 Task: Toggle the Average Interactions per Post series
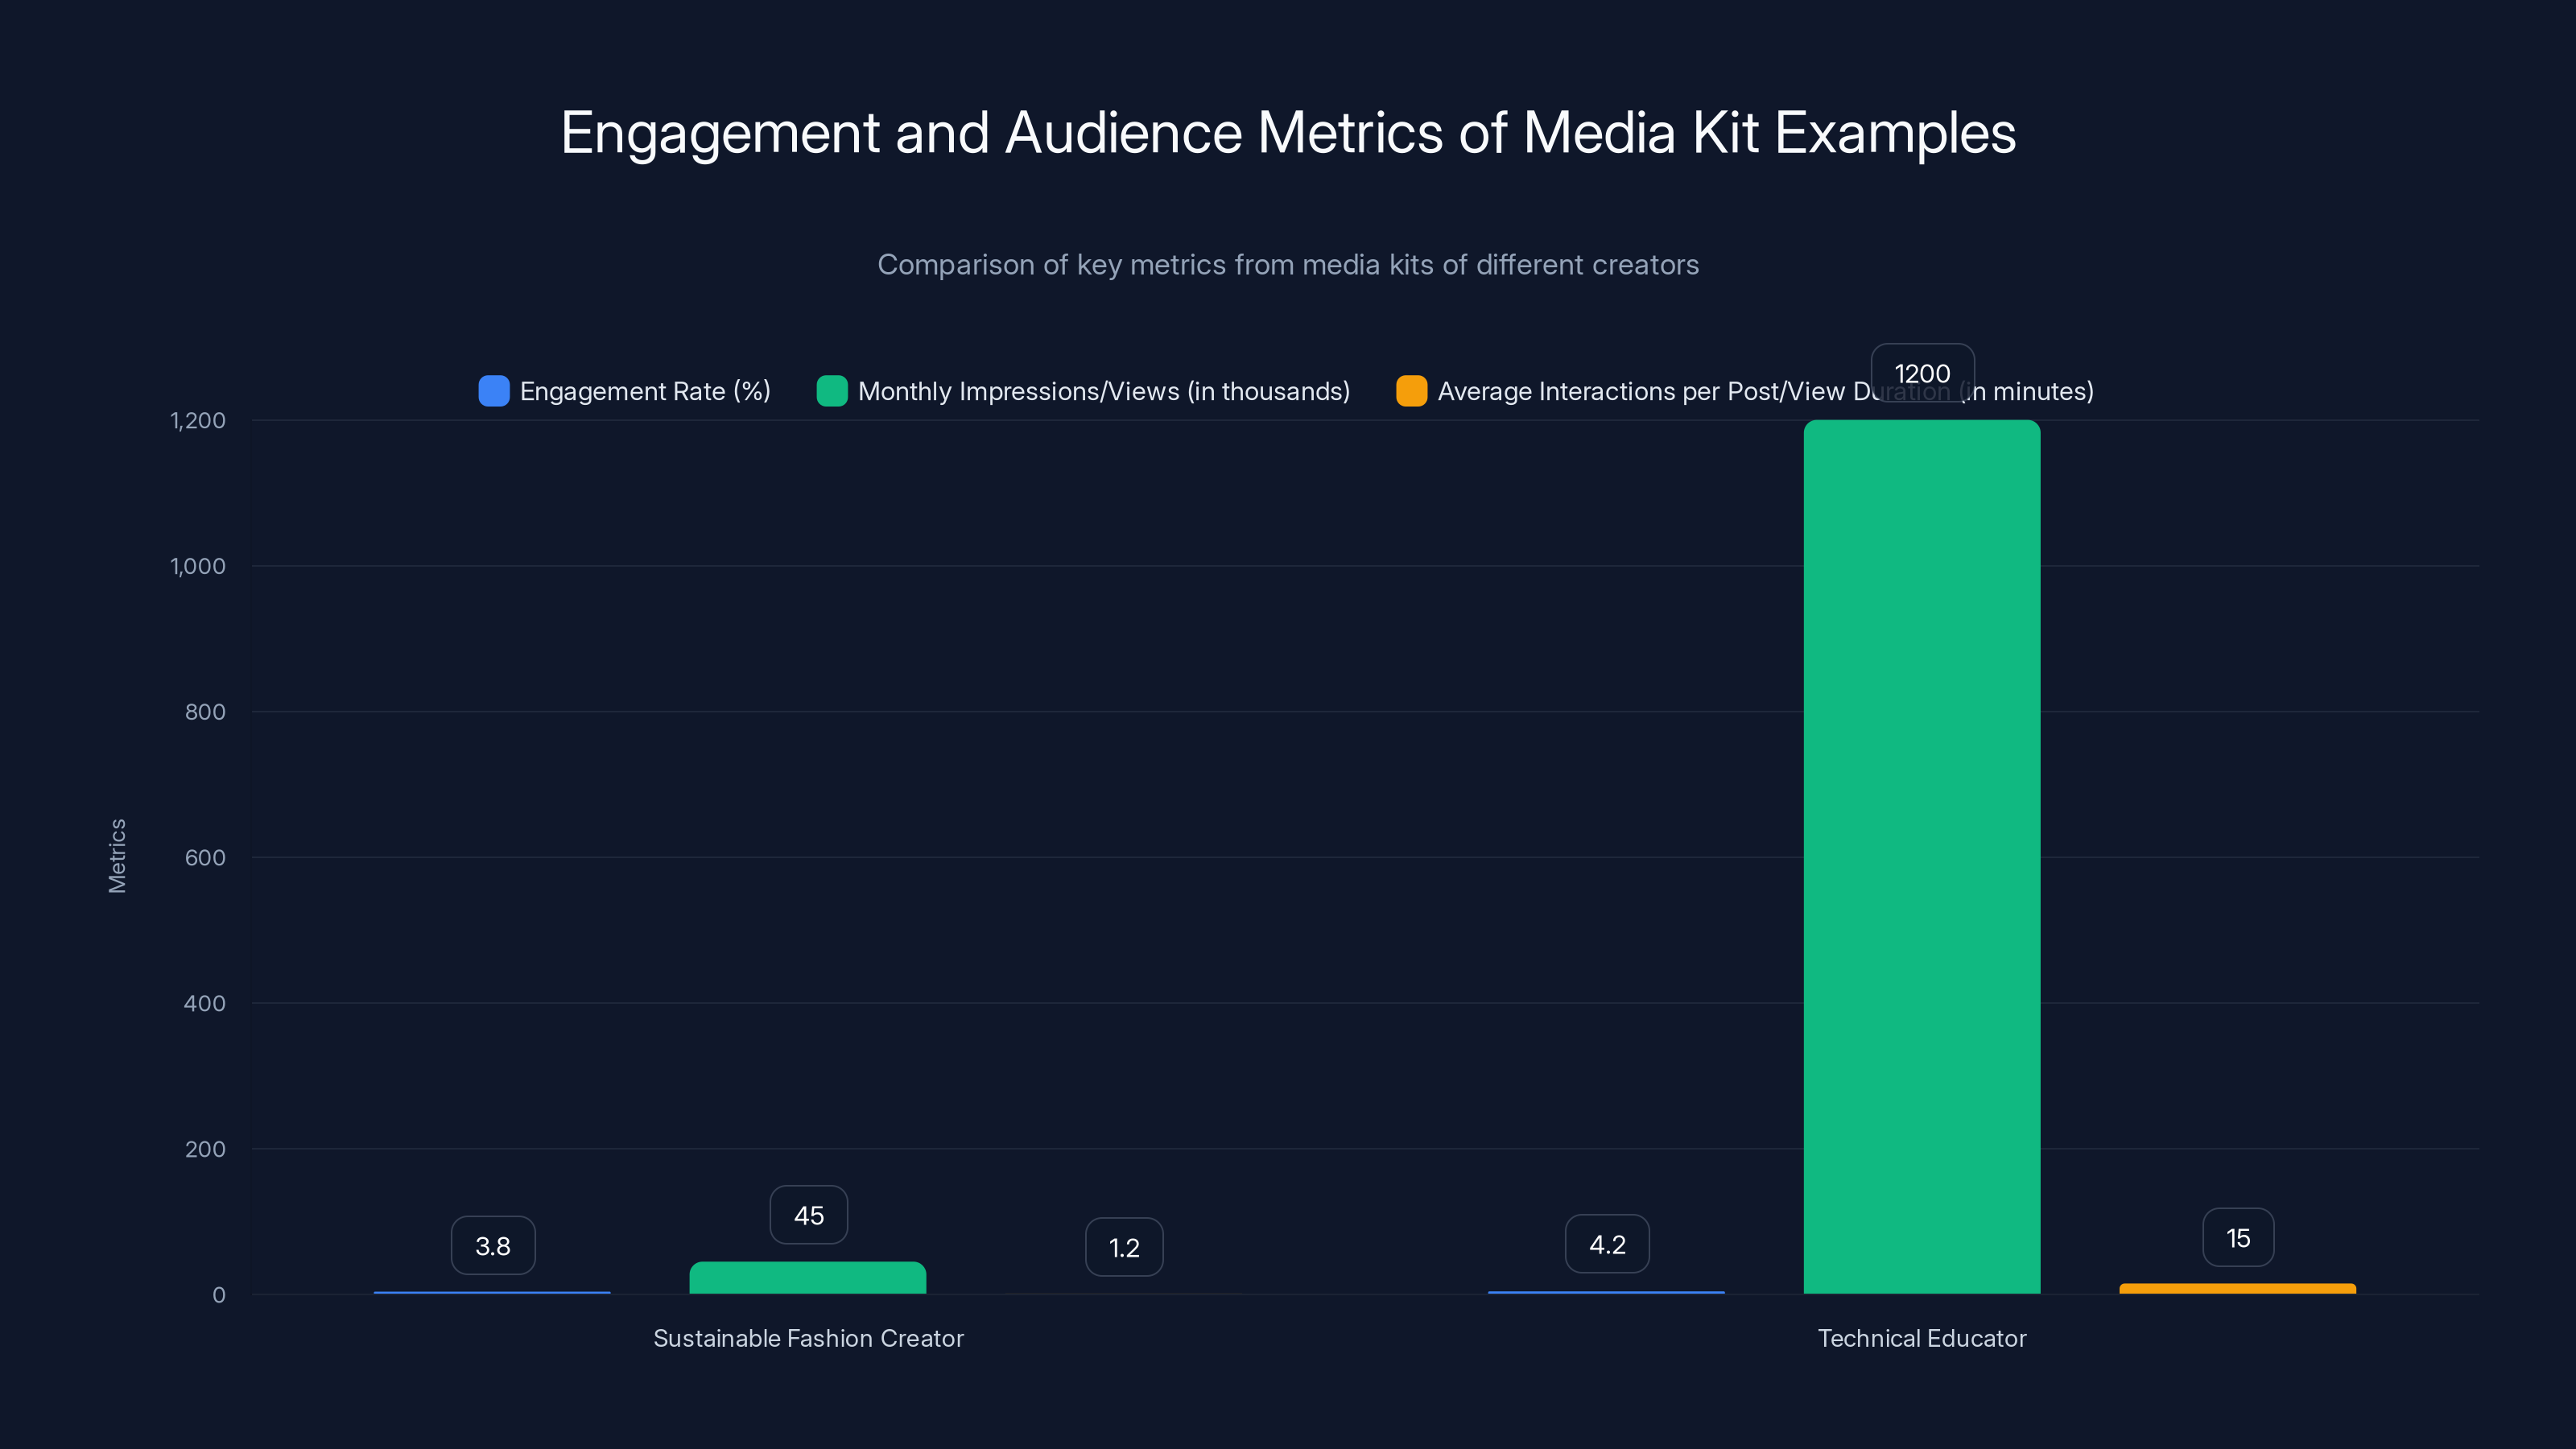(1766, 391)
